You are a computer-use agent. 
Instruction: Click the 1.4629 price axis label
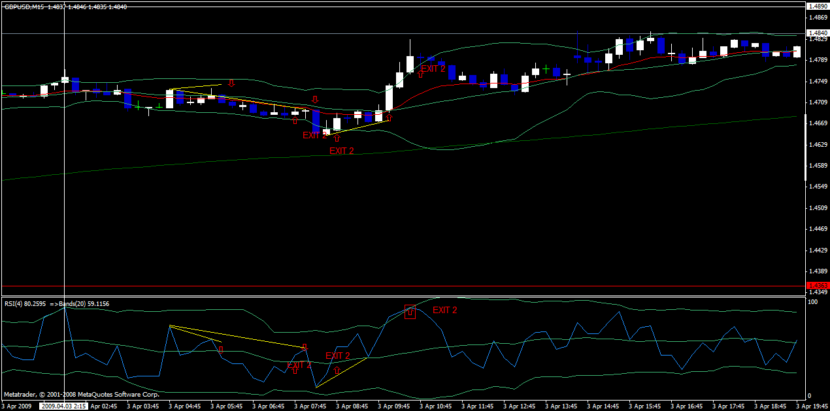tap(817, 144)
